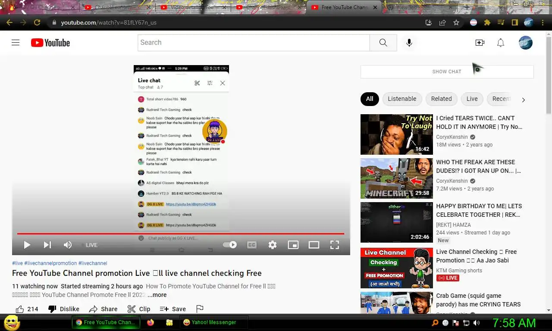The image size is (552, 331).
Task: Open "I Cried TEARS TWICE" video title
Action: coord(479,122)
